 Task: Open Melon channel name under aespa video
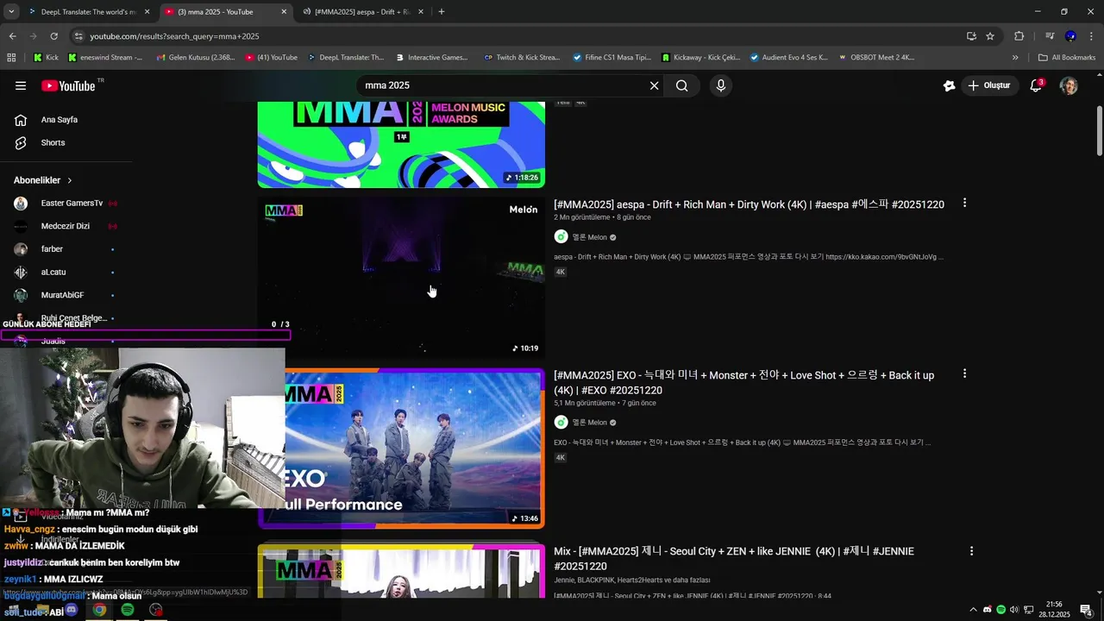click(590, 237)
